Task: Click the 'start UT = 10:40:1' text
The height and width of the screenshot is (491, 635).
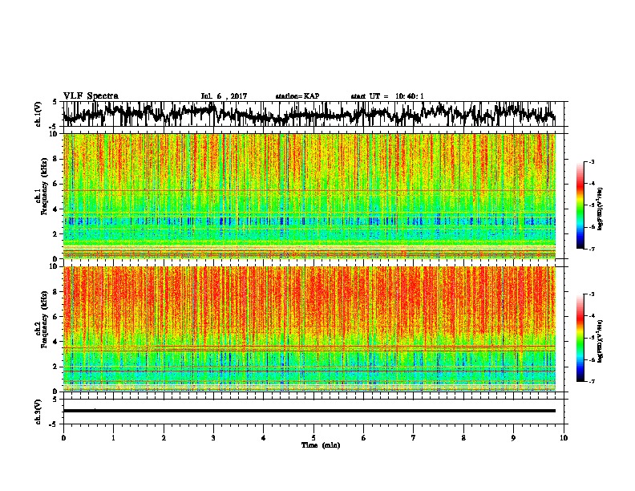Action: point(387,96)
